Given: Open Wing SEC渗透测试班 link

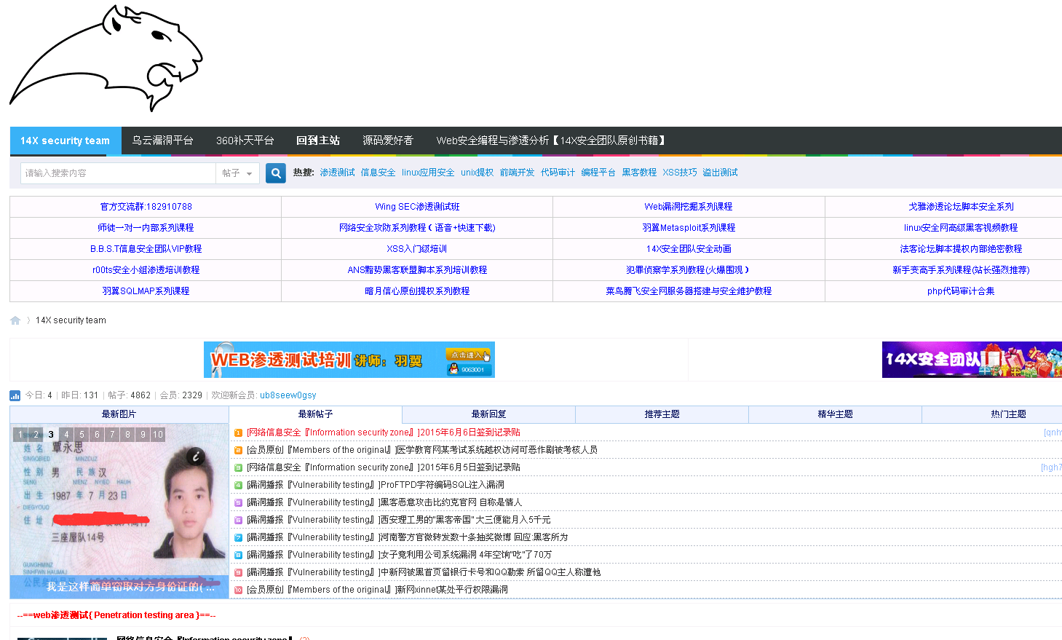Looking at the screenshot, I should [x=417, y=207].
